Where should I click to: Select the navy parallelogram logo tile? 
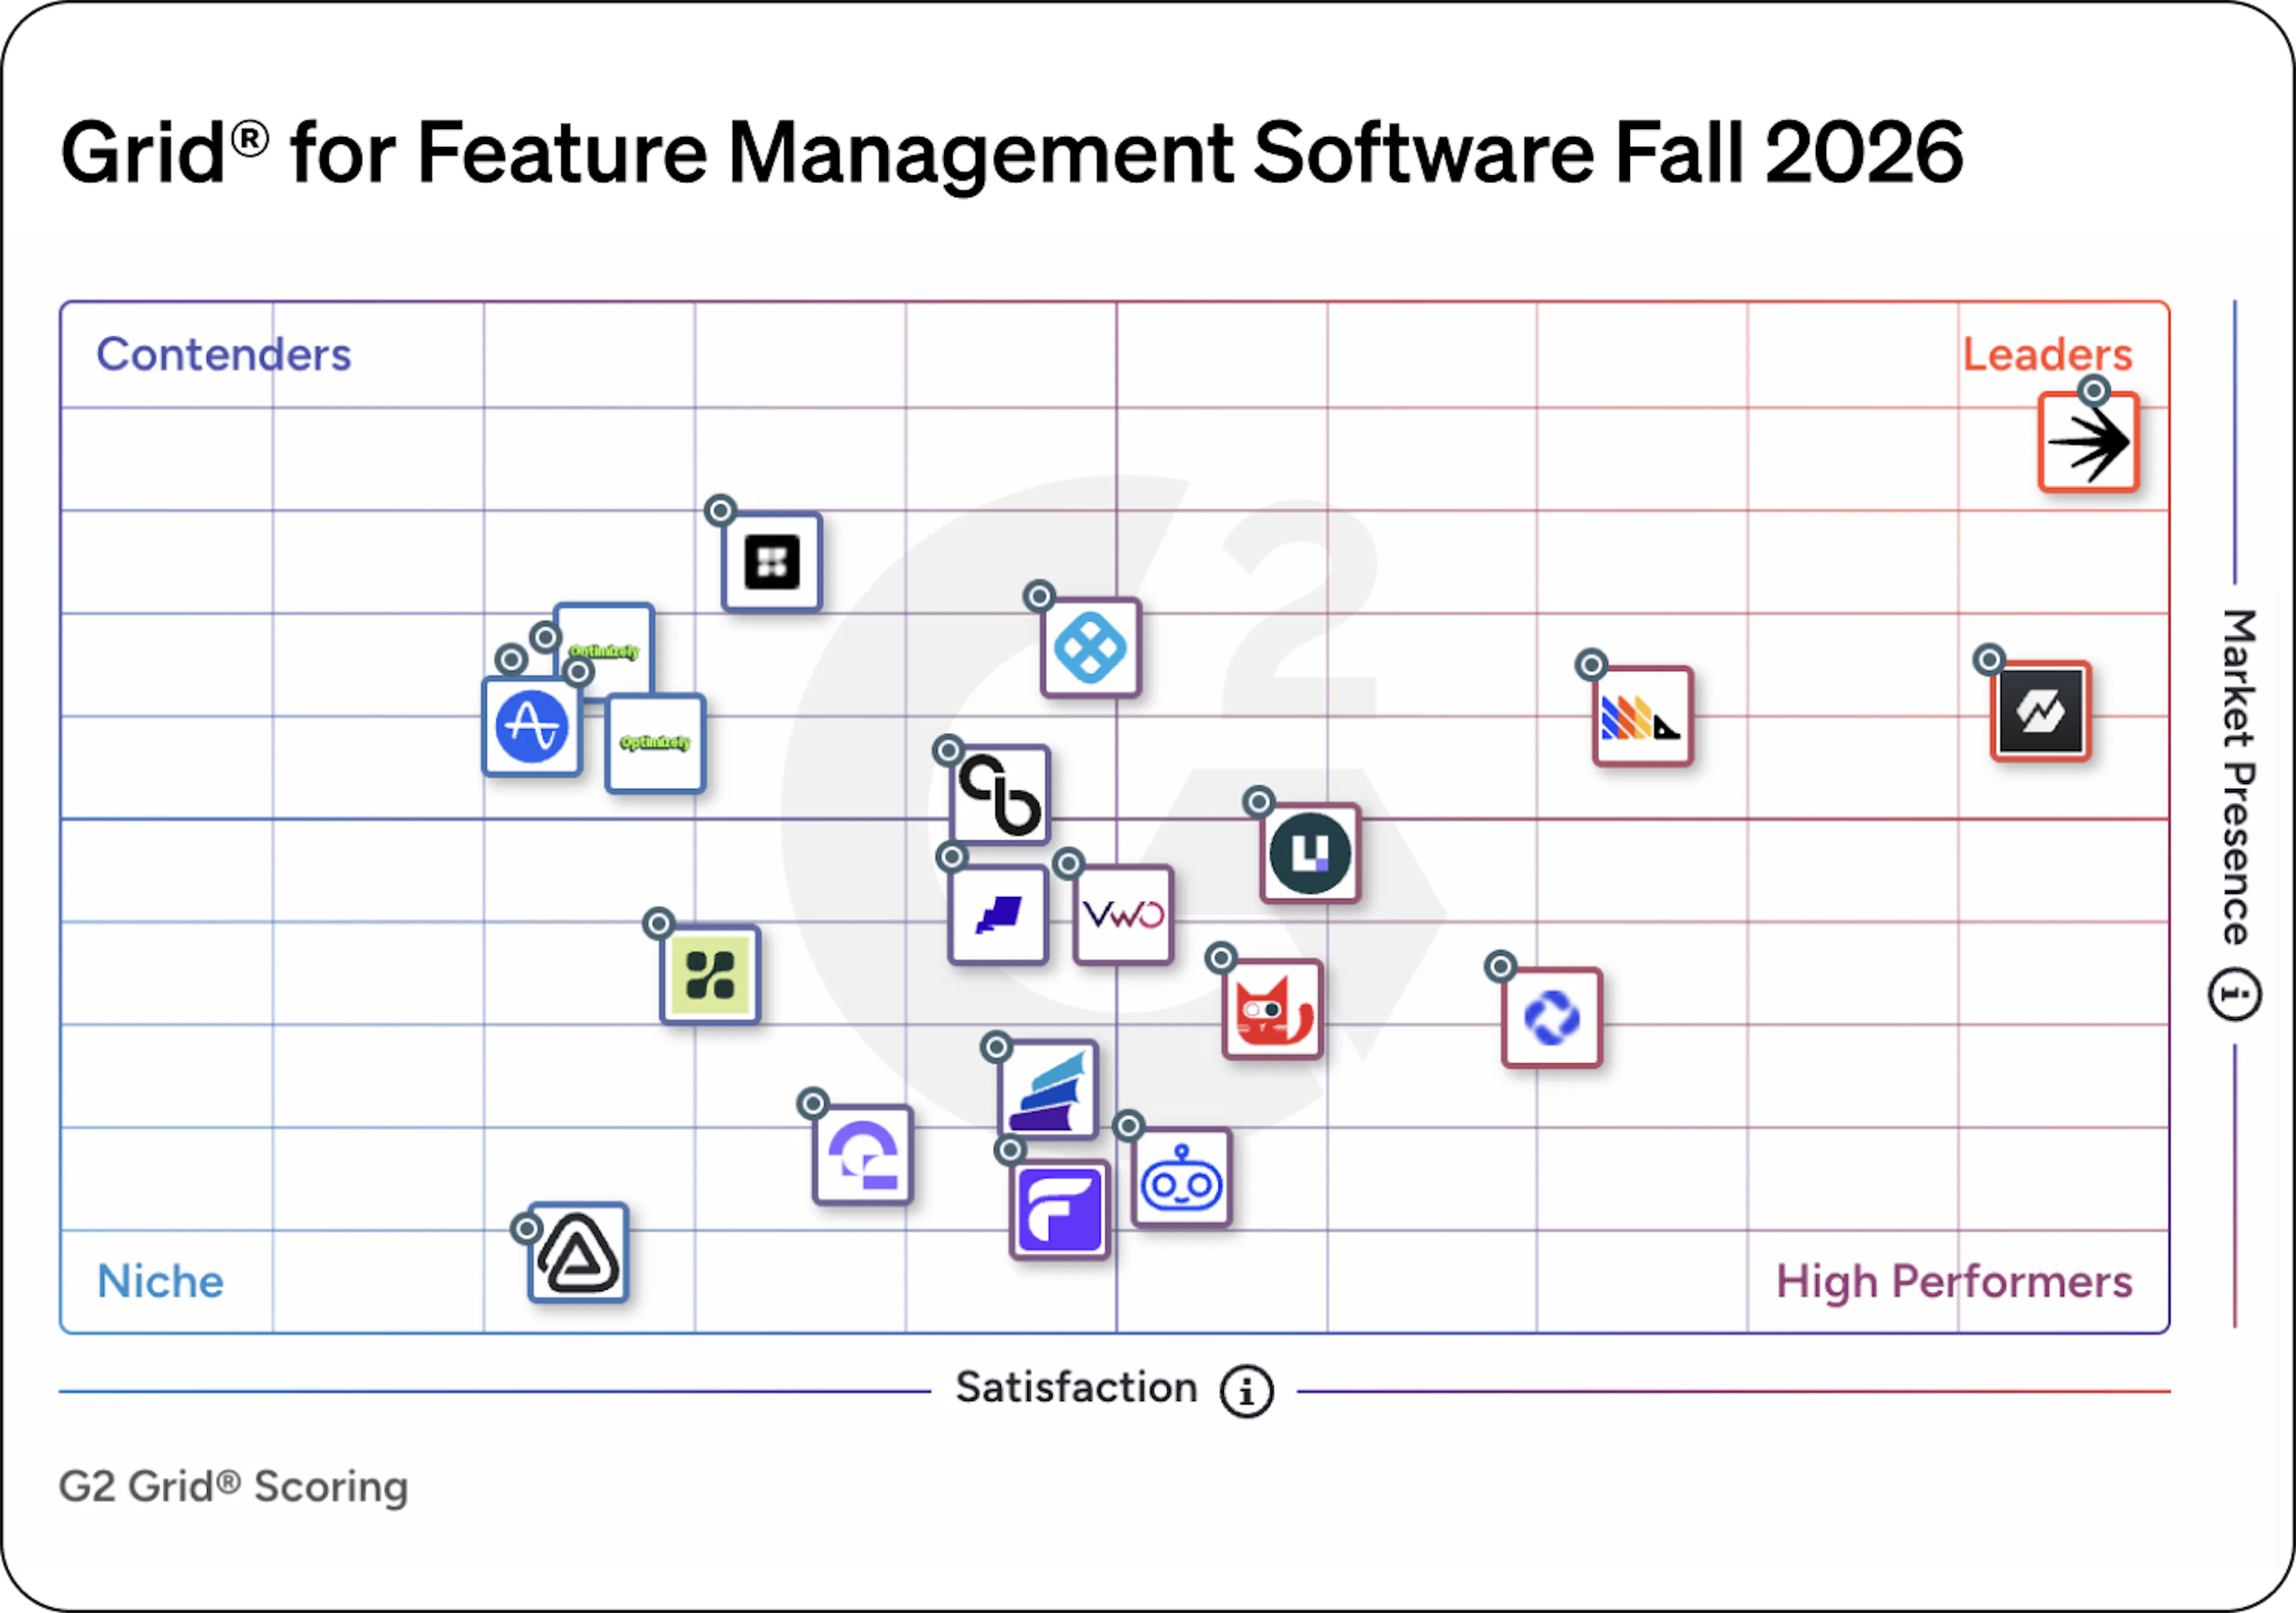click(998, 914)
